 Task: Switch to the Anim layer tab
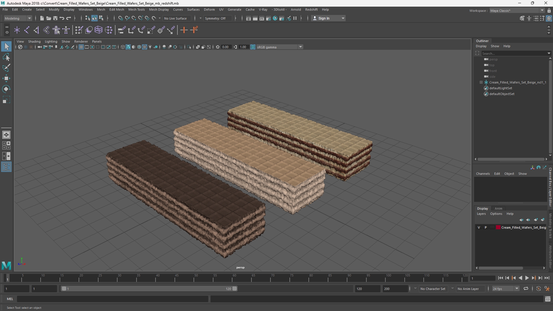(x=498, y=208)
